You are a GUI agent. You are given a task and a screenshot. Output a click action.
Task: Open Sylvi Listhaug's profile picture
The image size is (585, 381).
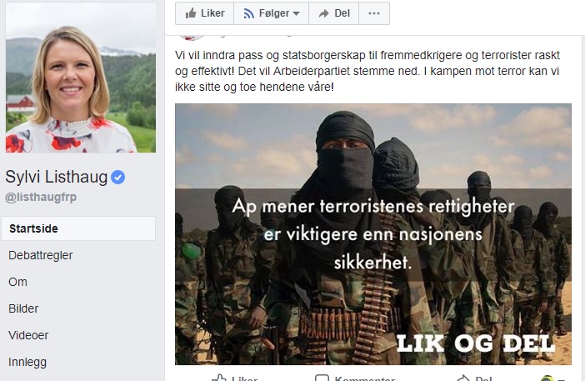(x=81, y=78)
